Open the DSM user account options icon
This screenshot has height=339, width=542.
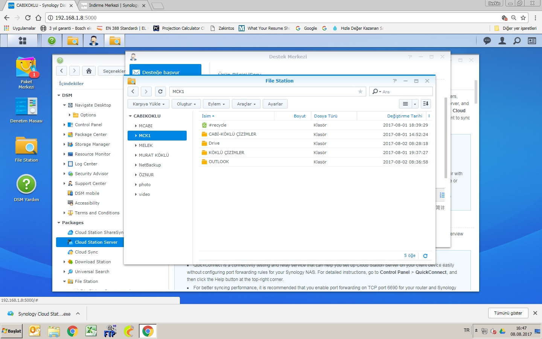point(502,41)
